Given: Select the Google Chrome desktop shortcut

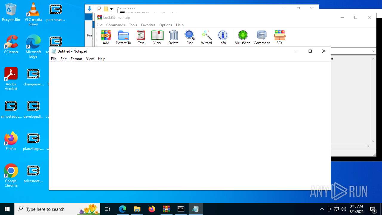Looking at the screenshot, I should 11,176.
